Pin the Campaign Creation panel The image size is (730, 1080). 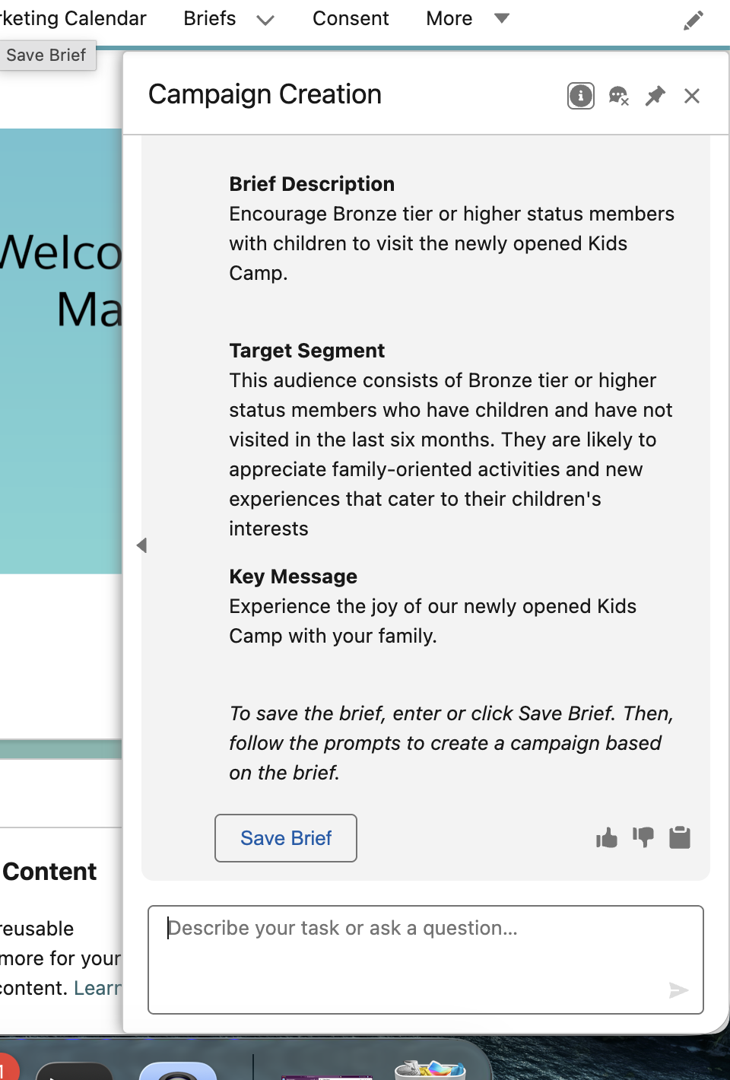coord(655,96)
